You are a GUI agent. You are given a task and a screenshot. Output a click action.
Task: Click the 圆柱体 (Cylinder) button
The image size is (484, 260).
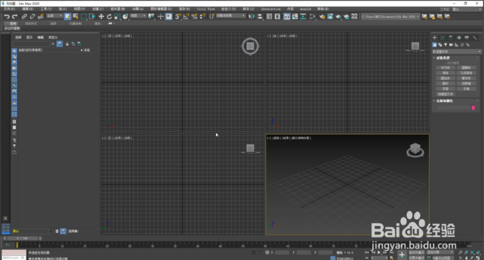coord(445,78)
